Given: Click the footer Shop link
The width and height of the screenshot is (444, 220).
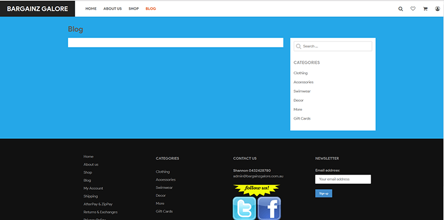Looking at the screenshot, I should pos(88,172).
